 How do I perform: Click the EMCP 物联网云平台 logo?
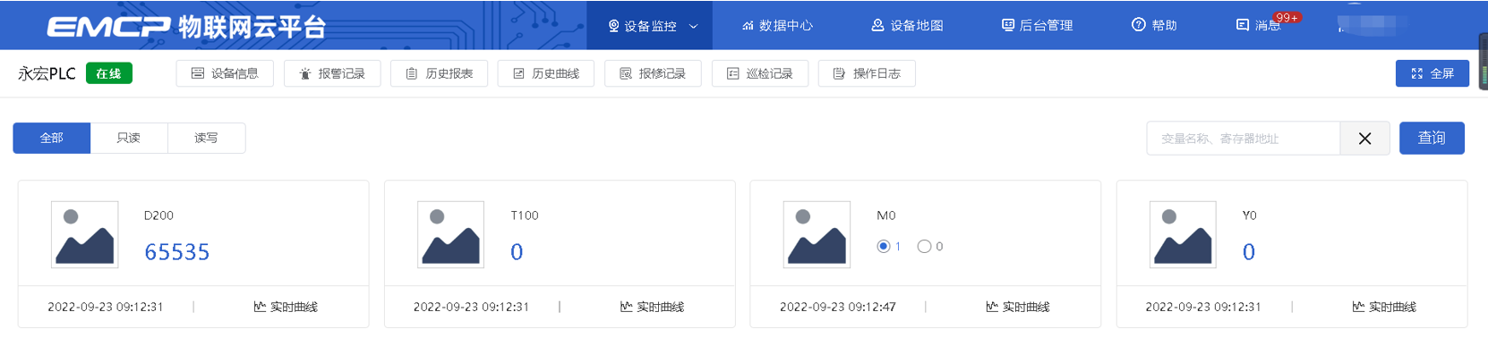pyautogui.click(x=186, y=27)
